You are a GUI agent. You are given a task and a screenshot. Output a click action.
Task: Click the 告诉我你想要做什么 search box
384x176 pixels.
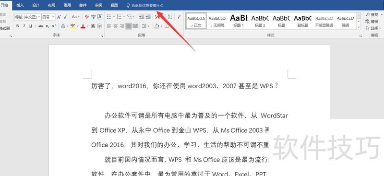145,5
